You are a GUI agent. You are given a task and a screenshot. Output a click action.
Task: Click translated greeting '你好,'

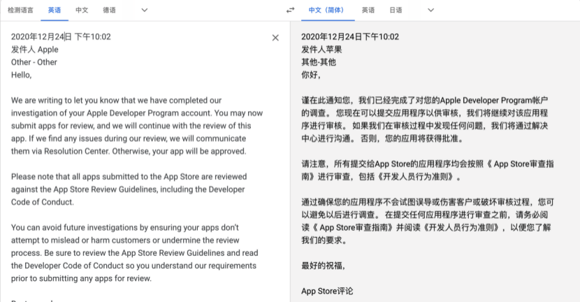[311, 75]
